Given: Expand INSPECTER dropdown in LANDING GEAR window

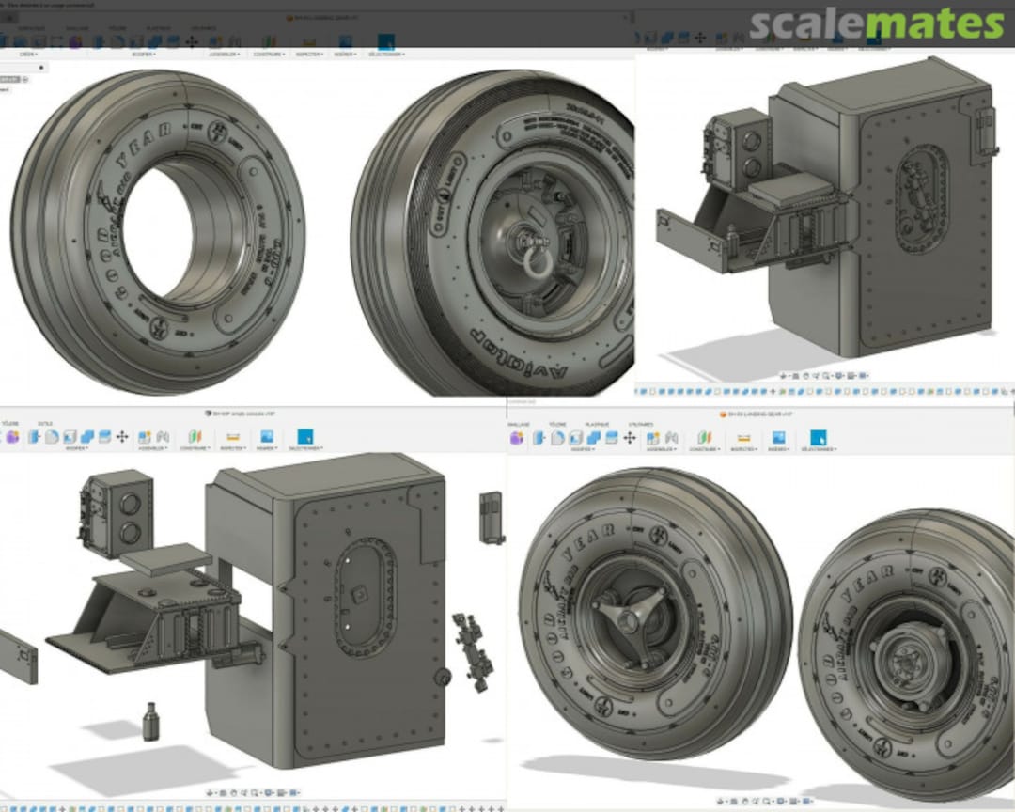Looking at the screenshot, I should [745, 450].
